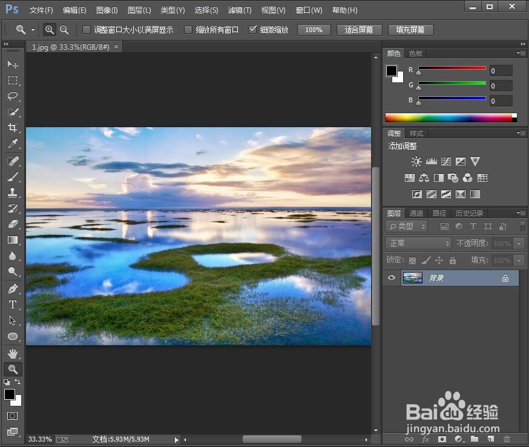Image resolution: width=529 pixels, height=447 pixels.
Task: Open status bar info arrow menu
Action: pyautogui.click(x=176, y=440)
